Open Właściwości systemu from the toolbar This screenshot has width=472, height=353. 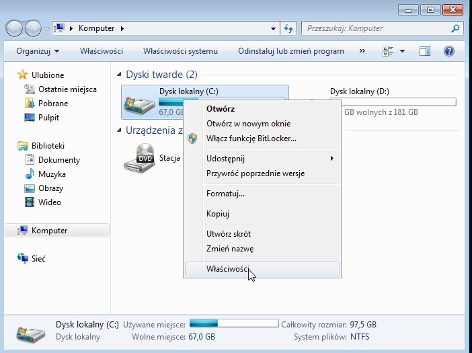point(180,51)
